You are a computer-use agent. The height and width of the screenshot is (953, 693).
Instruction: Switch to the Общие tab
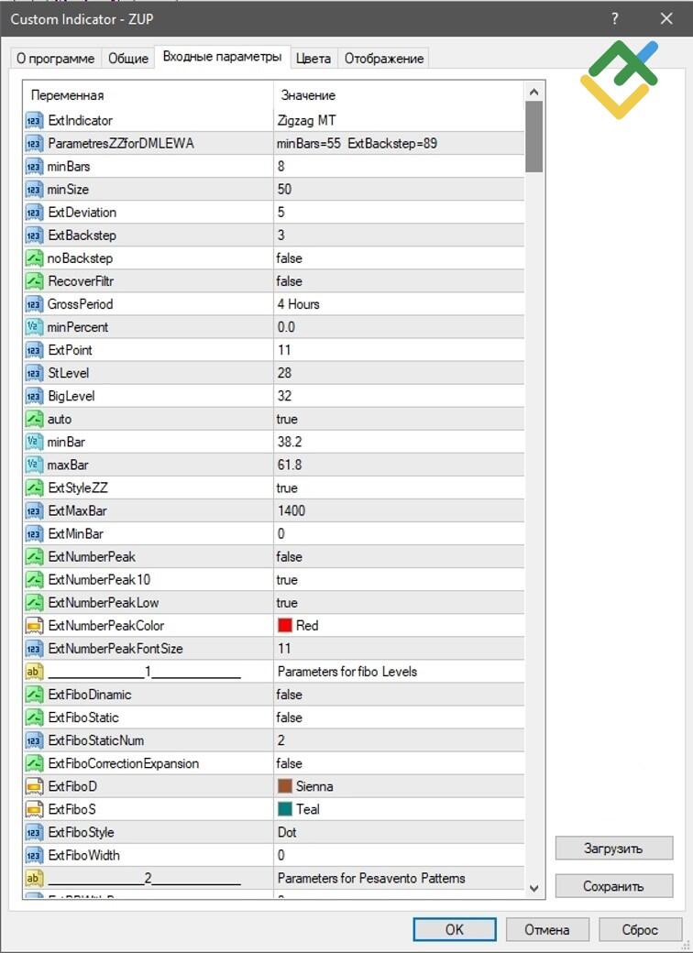tap(128, 59)
